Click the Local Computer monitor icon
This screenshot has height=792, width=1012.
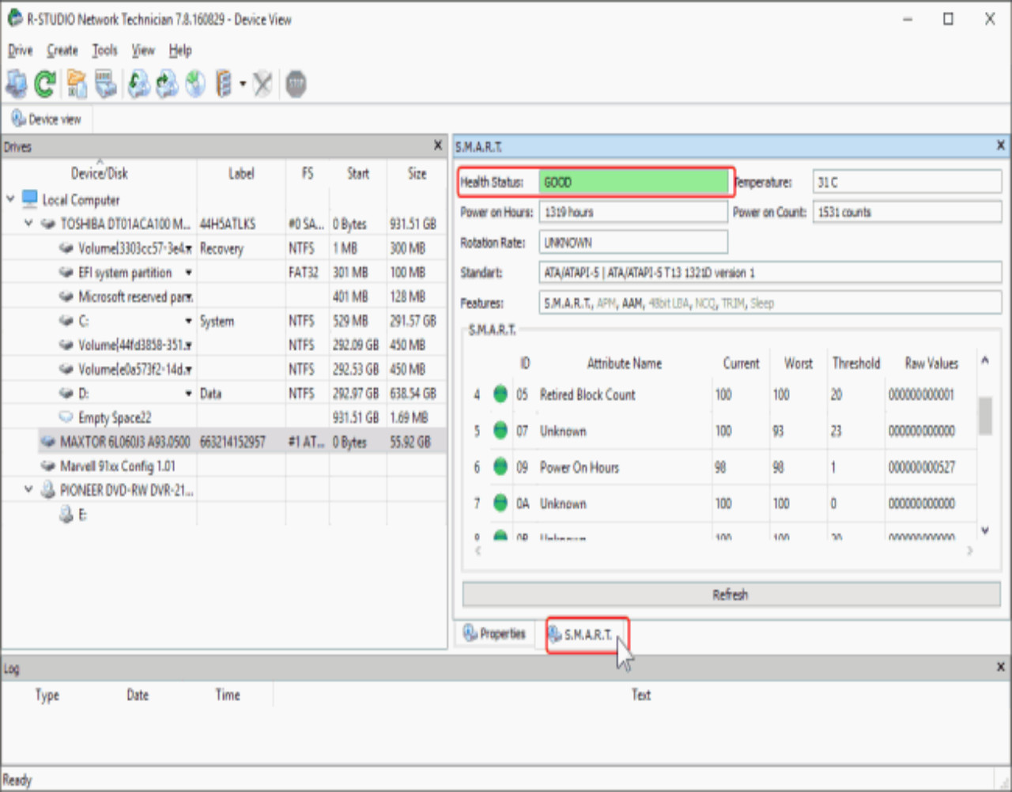[30, 198]
